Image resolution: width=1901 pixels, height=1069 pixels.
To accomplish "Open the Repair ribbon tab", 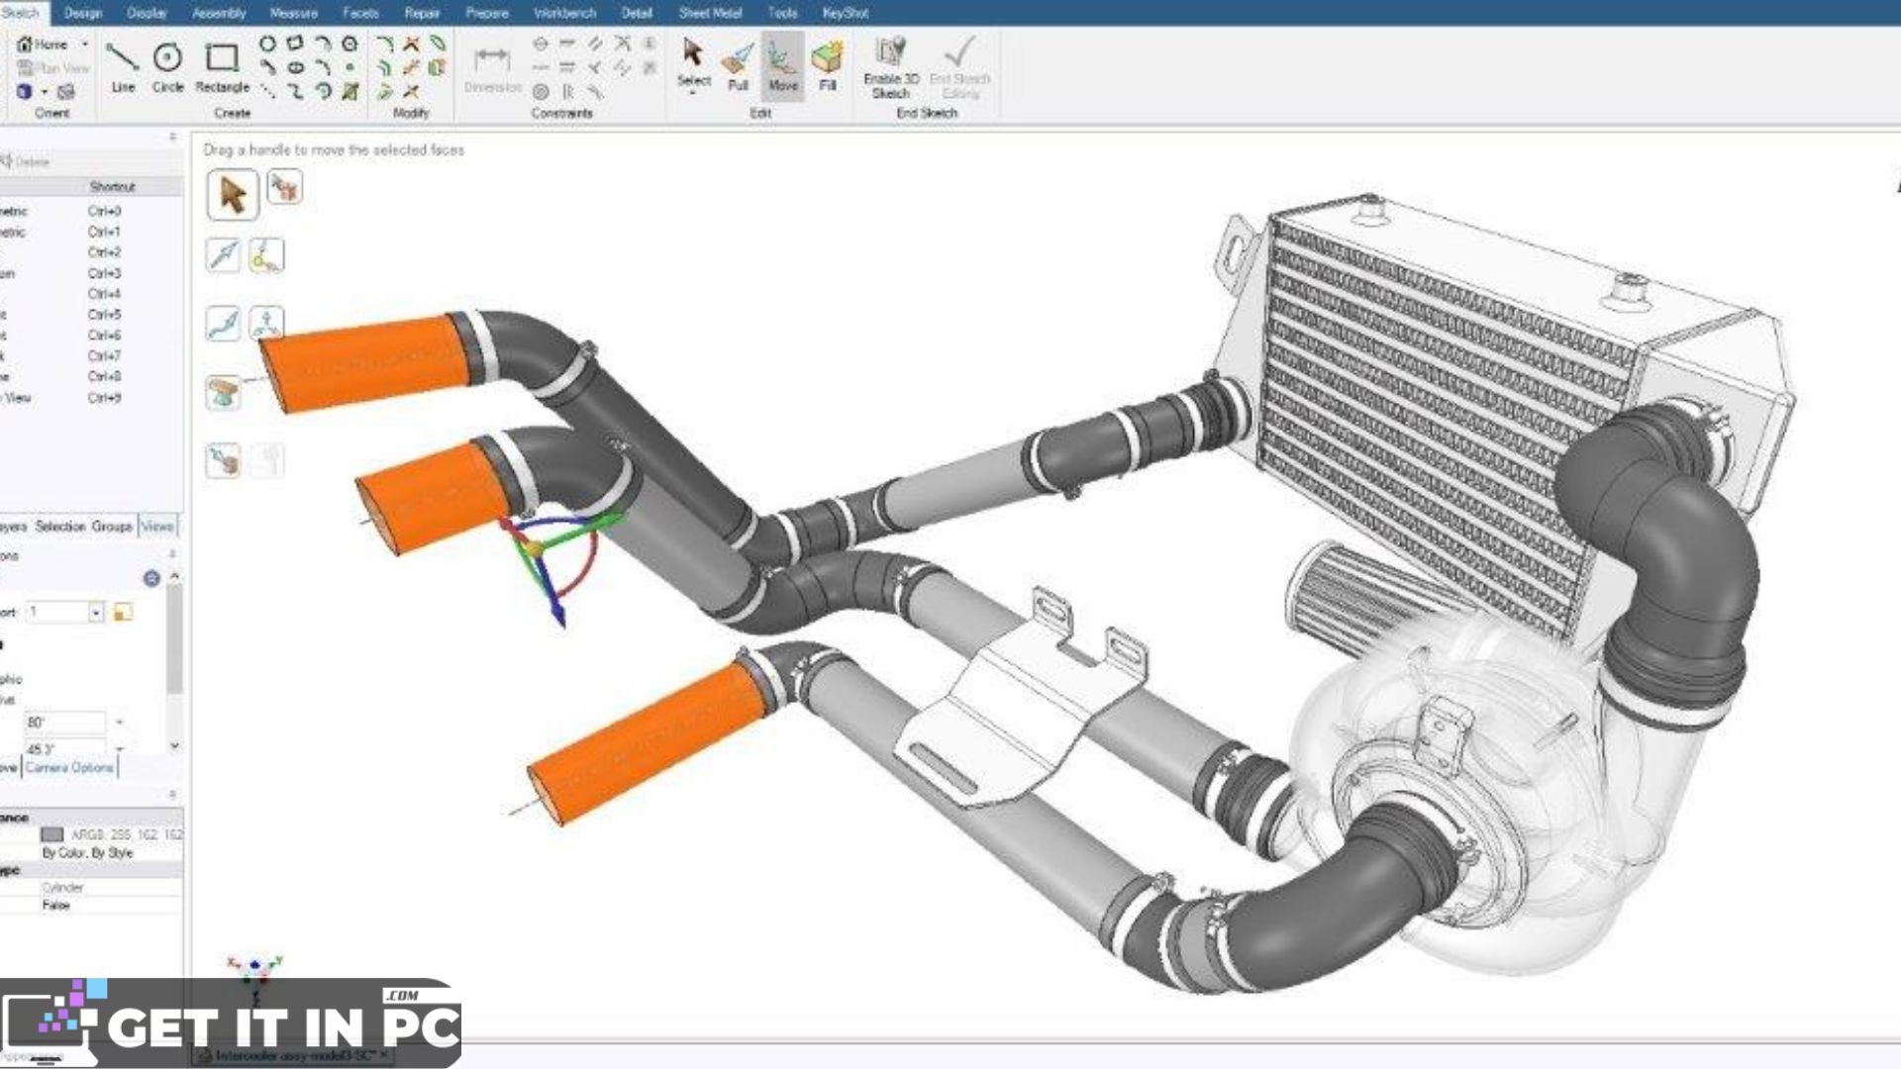I will [x=422, y=13].
